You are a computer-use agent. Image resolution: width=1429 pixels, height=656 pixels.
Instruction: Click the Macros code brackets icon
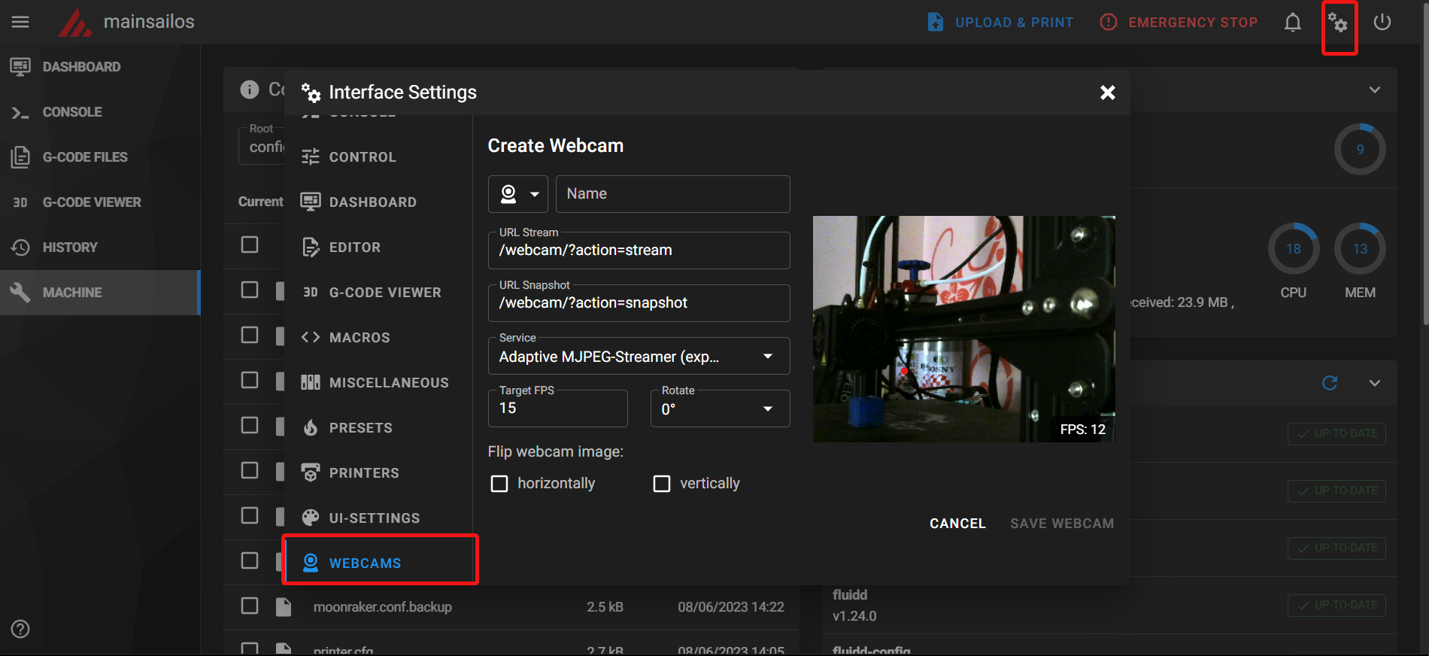tap(311, 337)
